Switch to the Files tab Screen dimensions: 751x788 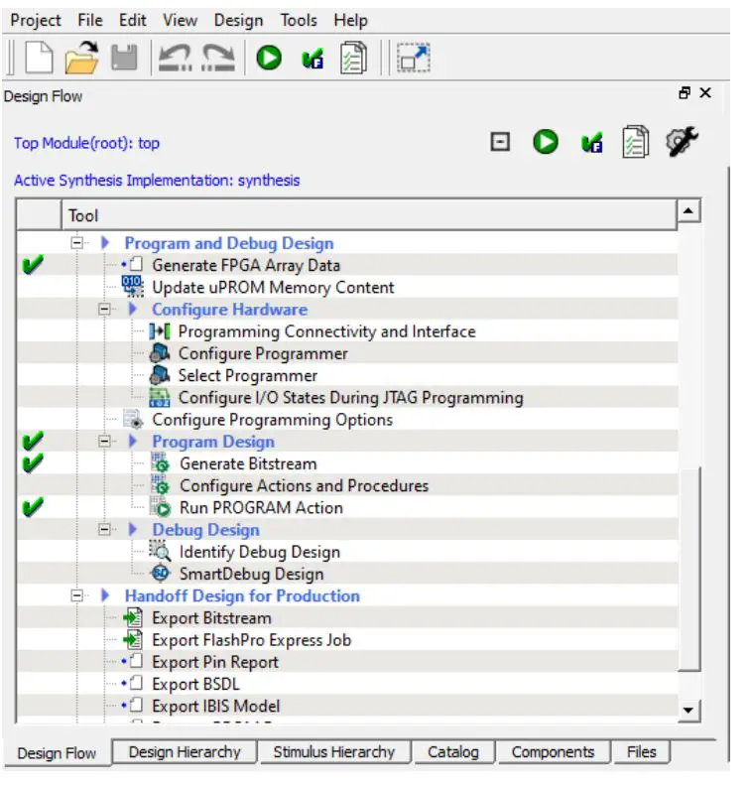pyautogui.click(x=642, y=752)
